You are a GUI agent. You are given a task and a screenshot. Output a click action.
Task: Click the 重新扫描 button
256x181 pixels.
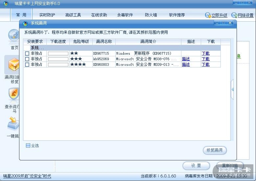(x=230, y=166)
